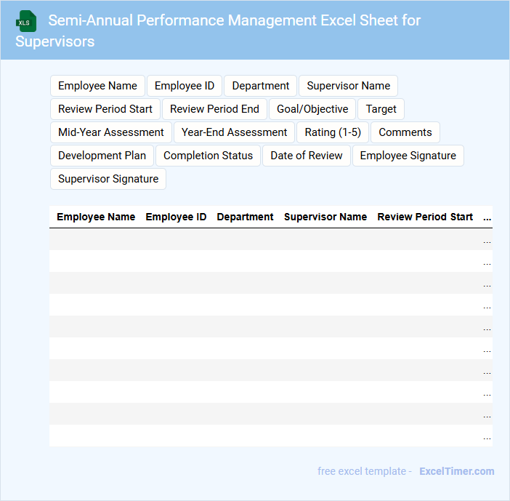Pick the Review Period End tag
The width and height of the screenshot is (510, 501).
tap(214, 109)
